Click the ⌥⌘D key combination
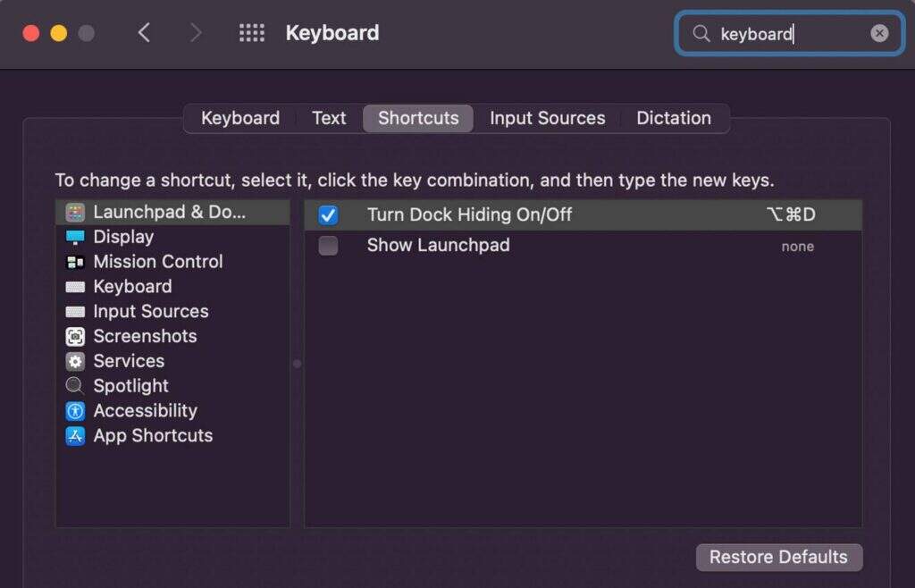Image resolution: width=915 pixels, height=588 pixels. (790, 214)
